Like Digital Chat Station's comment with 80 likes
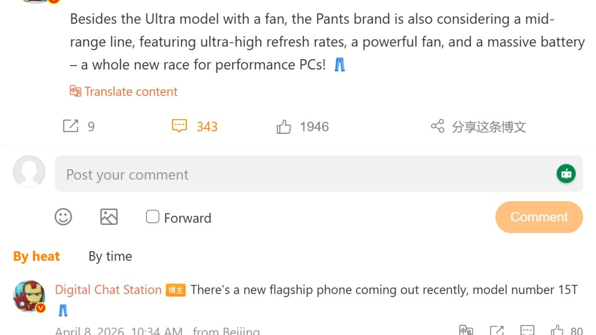Viewport: 596px width, 335px height. click(557, 330)
